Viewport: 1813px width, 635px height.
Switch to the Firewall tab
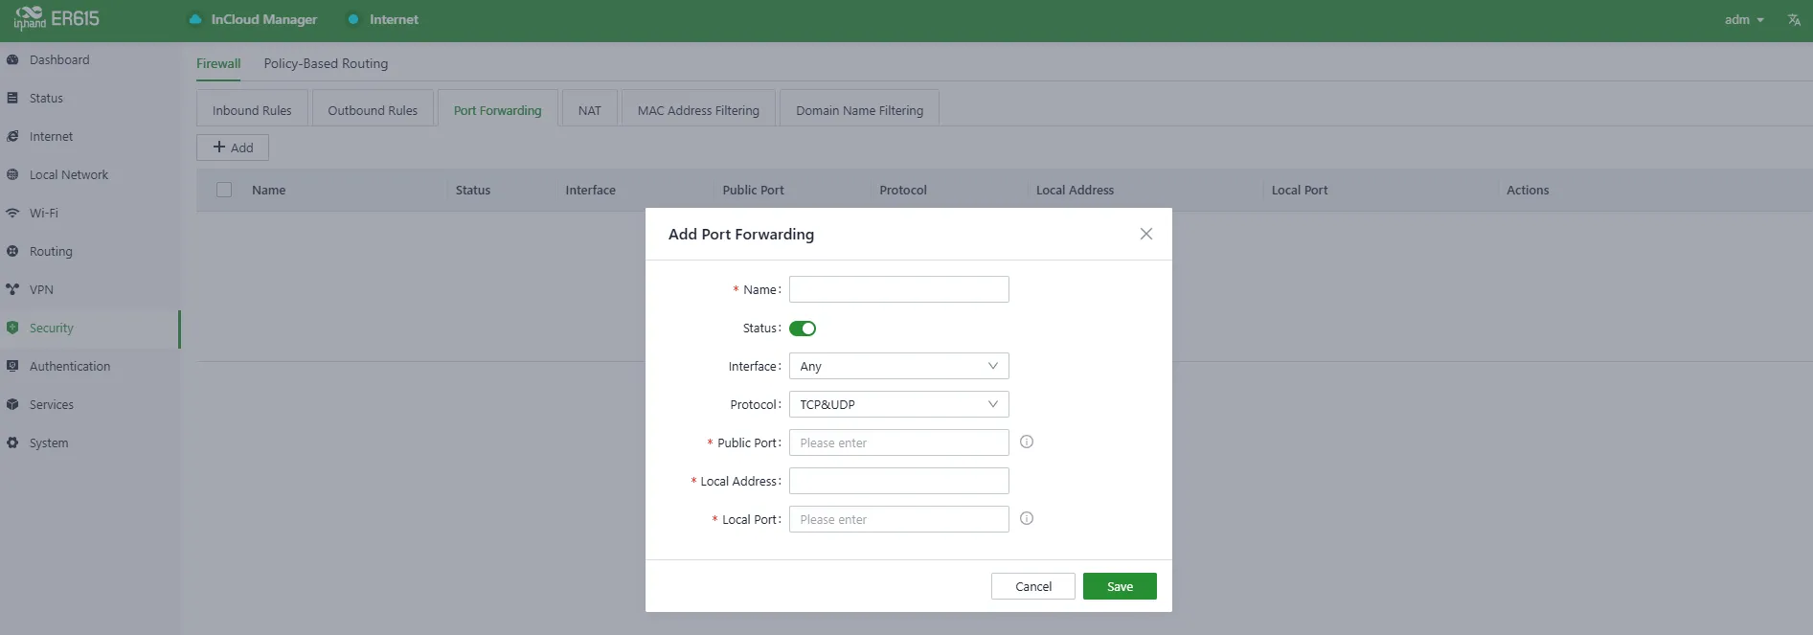[218, 63]
